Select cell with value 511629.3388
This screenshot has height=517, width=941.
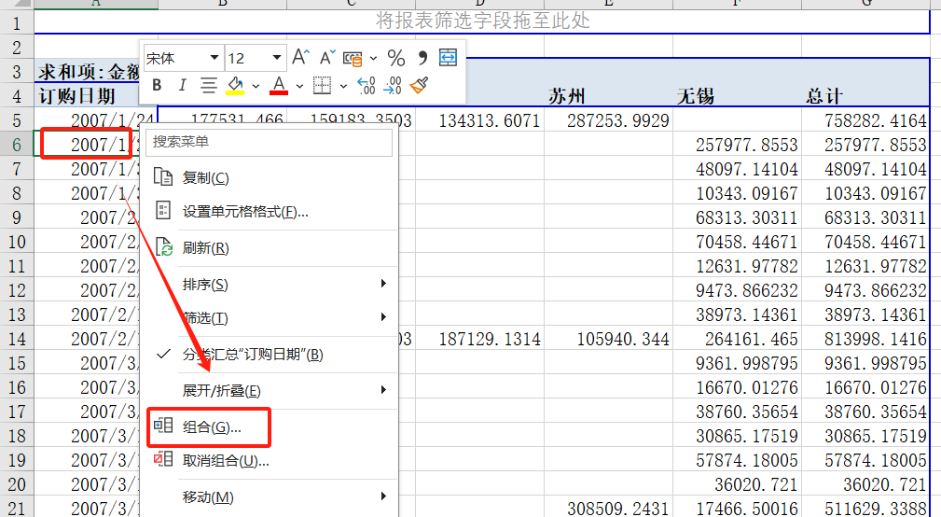pyautogui.click(x=865, y=508)
